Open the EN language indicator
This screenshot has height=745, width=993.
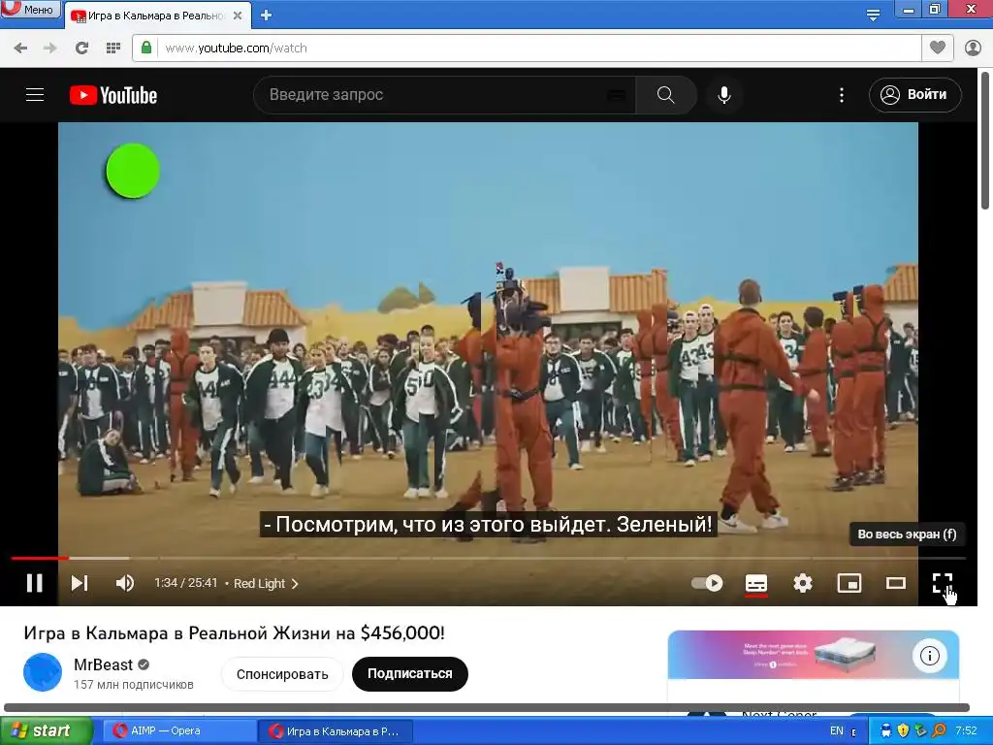point(837,731)
